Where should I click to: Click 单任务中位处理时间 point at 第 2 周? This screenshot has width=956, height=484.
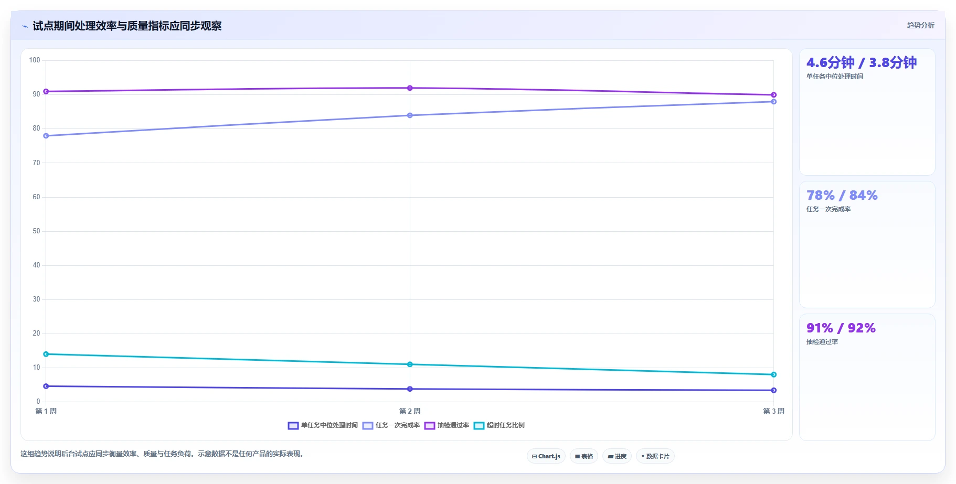[x=410, y=389]
